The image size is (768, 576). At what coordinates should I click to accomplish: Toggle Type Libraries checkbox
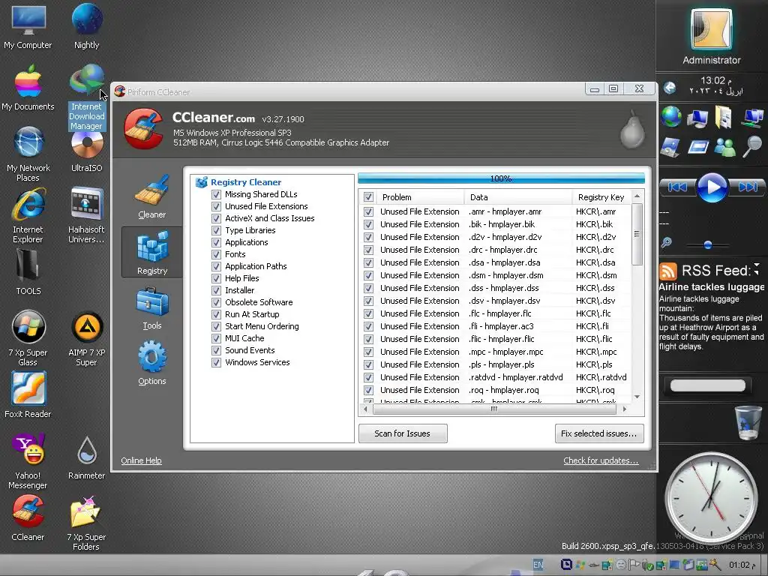pos(216,230)
